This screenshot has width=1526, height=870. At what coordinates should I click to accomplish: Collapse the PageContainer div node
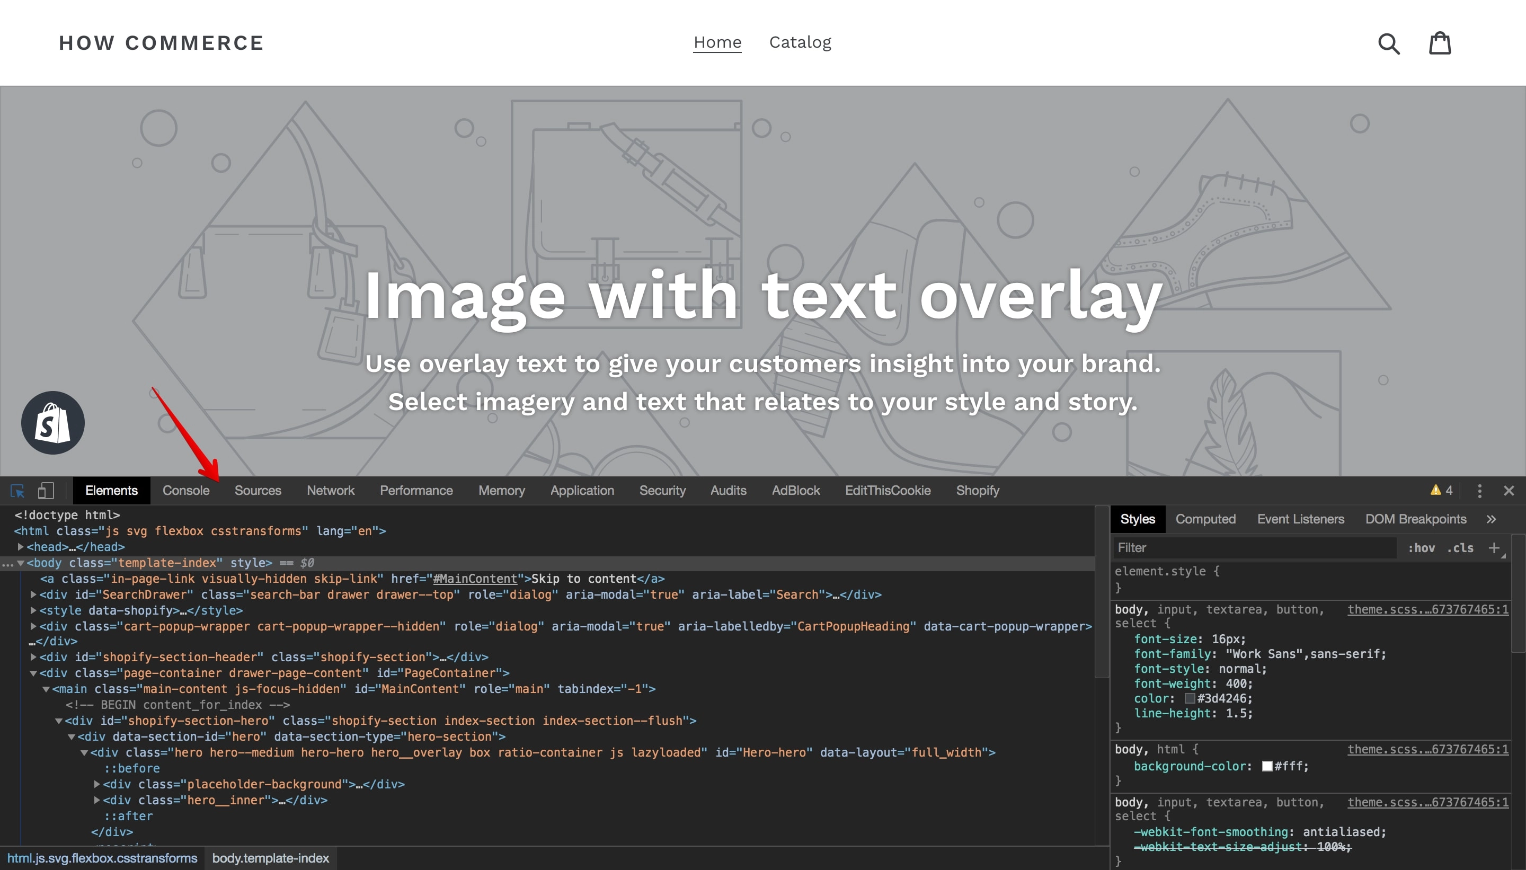(33, 673)
